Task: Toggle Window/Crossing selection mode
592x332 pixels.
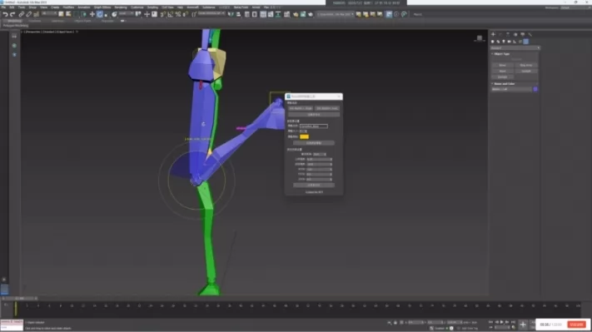Action: click(84, 14)
